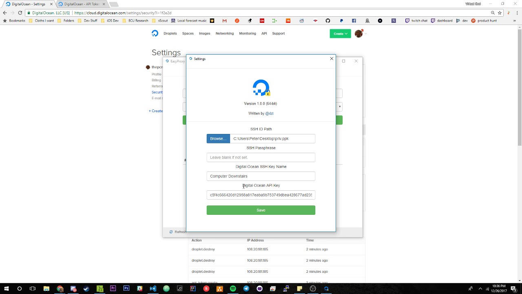Open the Reddit bookmark icon
Screen dimensions: 522x294
click(301, 20)
